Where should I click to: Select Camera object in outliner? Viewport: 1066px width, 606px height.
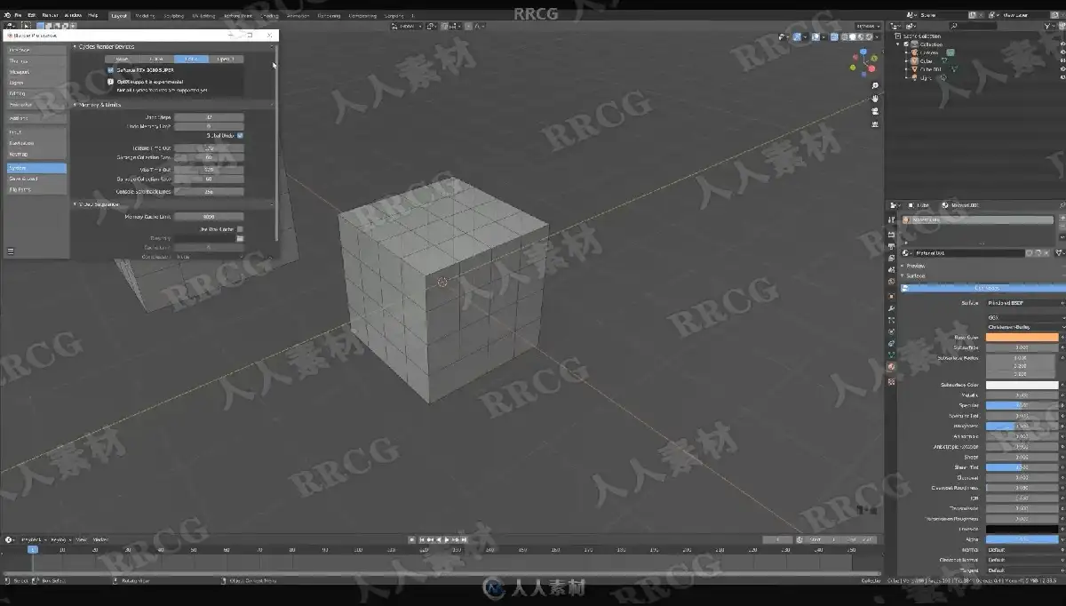[x=931, y=52]
